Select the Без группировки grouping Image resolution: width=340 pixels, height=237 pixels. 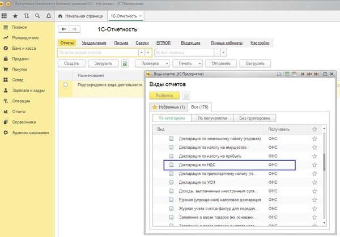tap(254, 118)
